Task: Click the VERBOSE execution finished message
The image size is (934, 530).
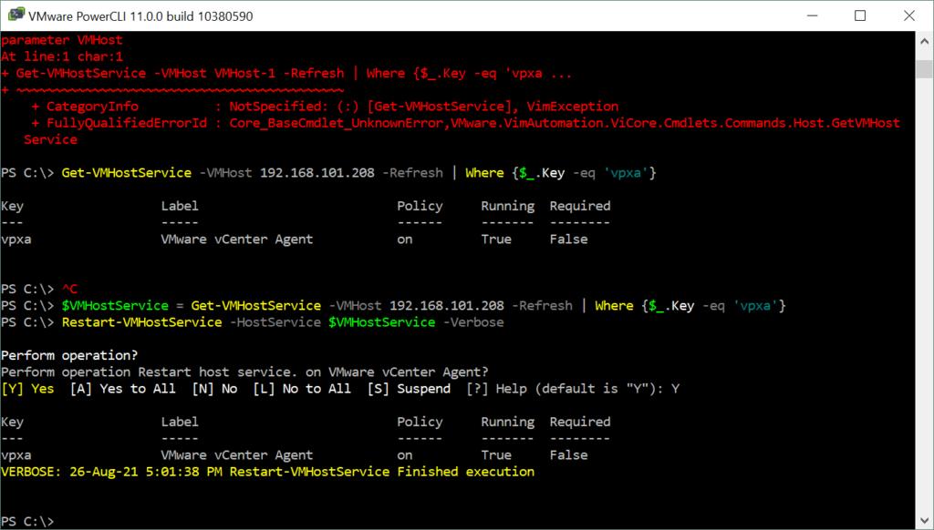Action: click(x=265, y=471)
